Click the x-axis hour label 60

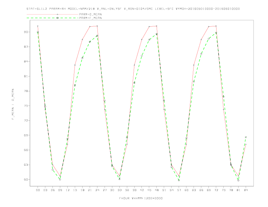click(x=186, y=190)
